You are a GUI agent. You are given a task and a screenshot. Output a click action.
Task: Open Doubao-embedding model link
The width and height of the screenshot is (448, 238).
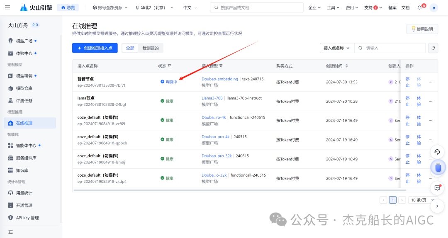point(220,79)
